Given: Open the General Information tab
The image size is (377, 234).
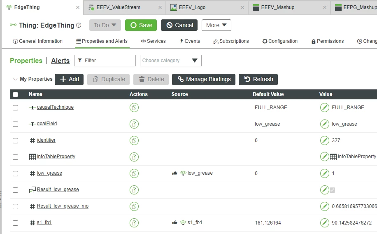Looking at the screenshot, I should point(38,41).
